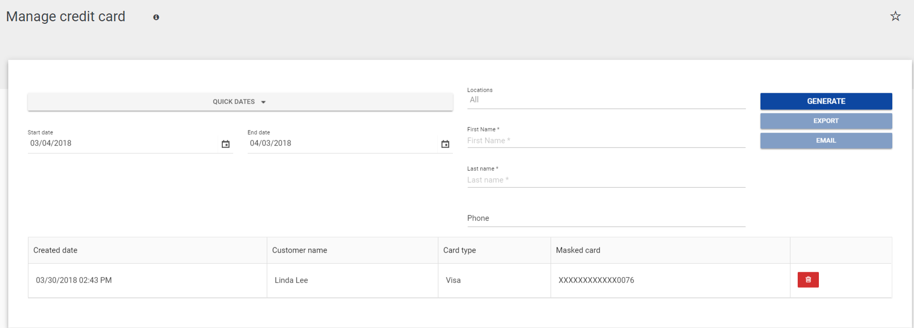The height and width of the screenshot is (328, 914).
Task: Click into the Phone field
Action: point(606,218)
